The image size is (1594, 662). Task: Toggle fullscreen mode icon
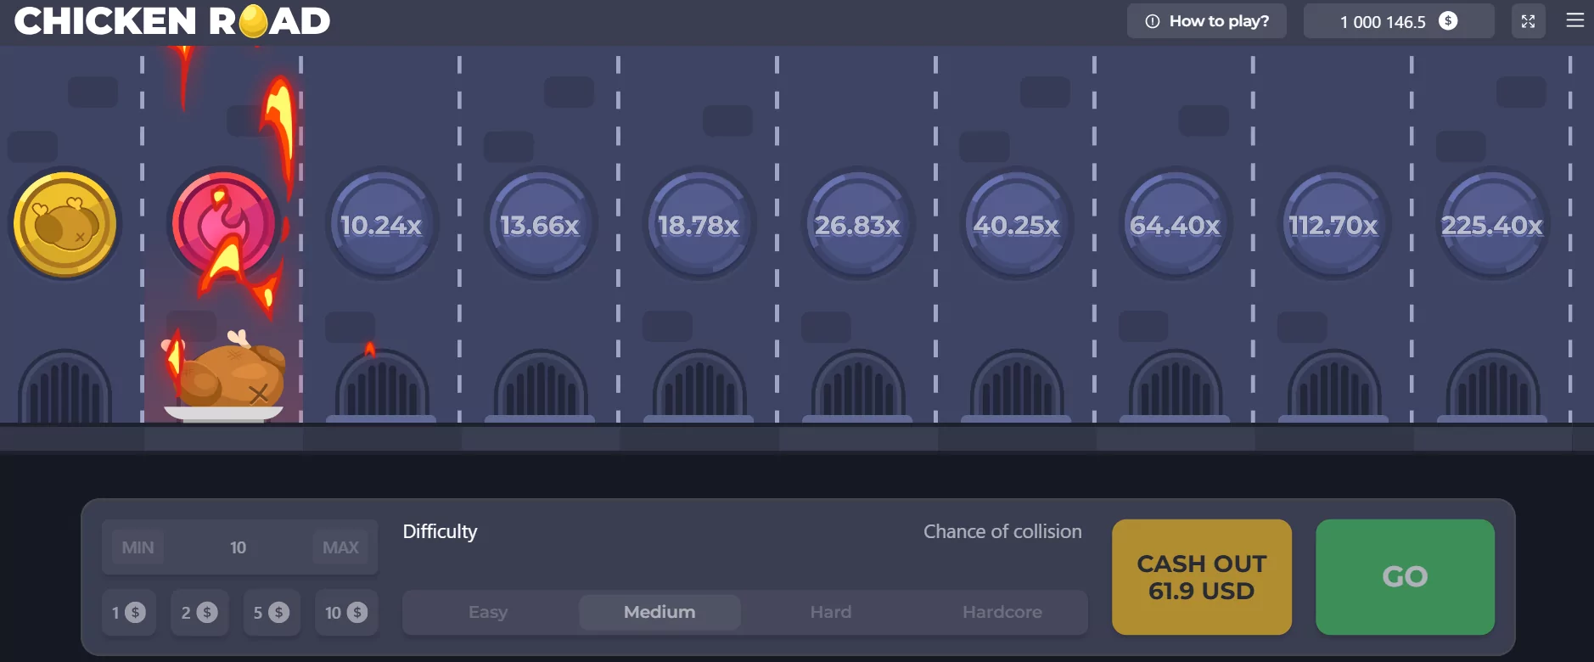[1528, 21]
